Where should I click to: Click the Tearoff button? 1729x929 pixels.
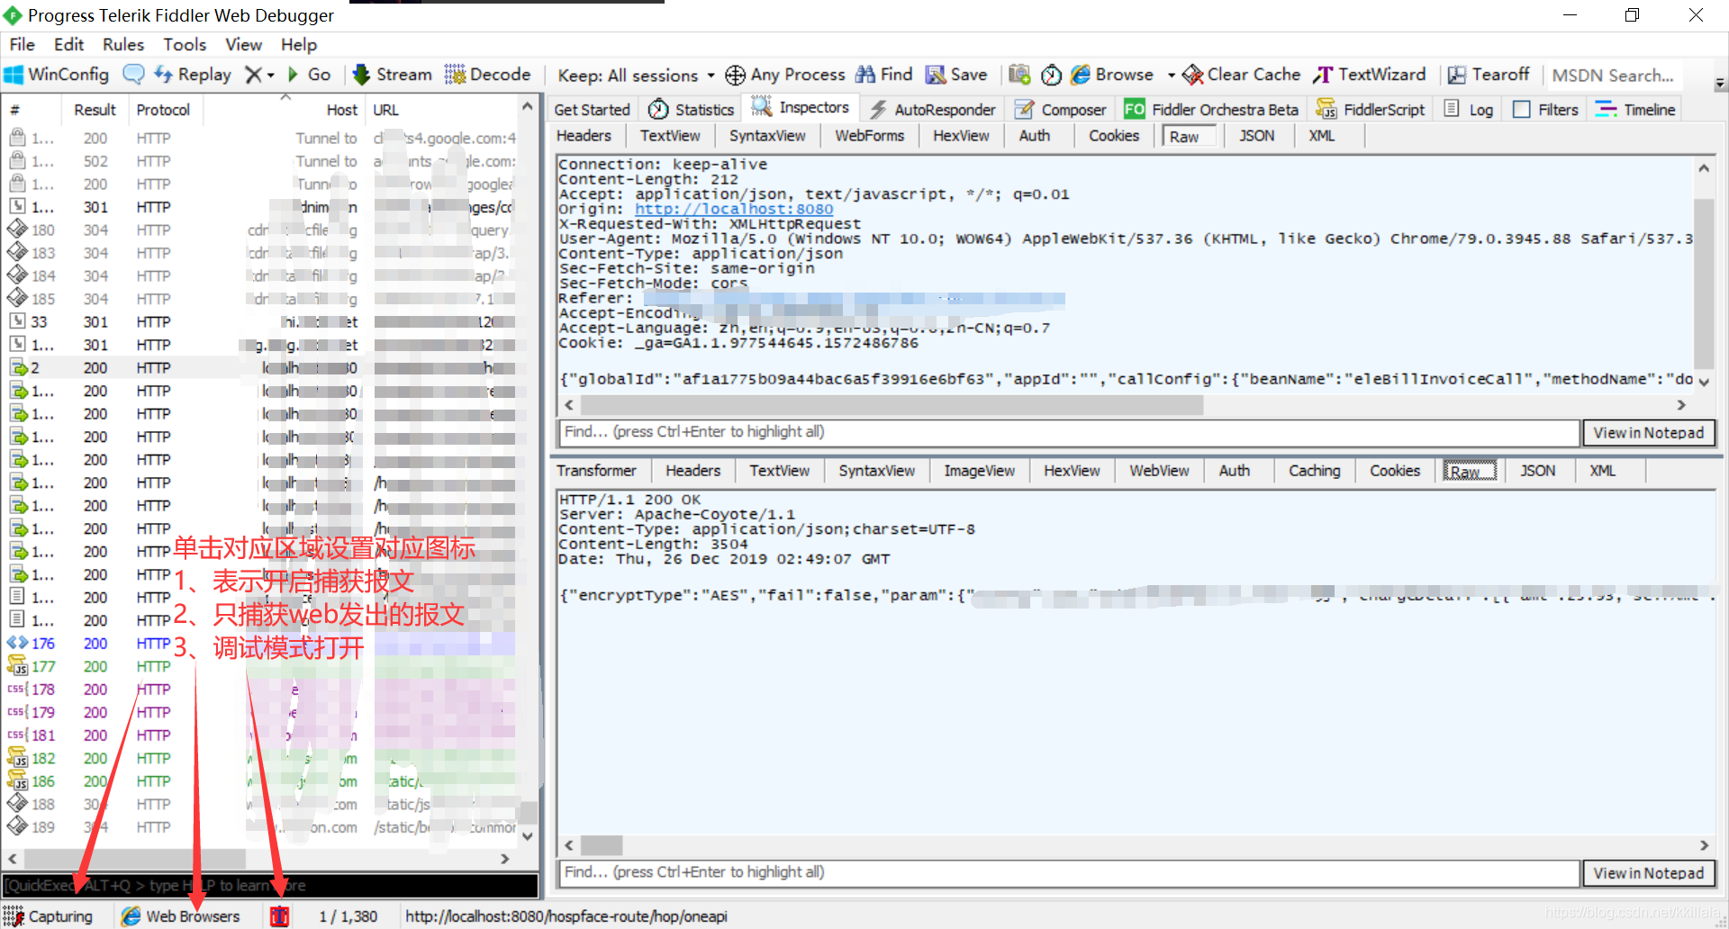coord(1489,75)
